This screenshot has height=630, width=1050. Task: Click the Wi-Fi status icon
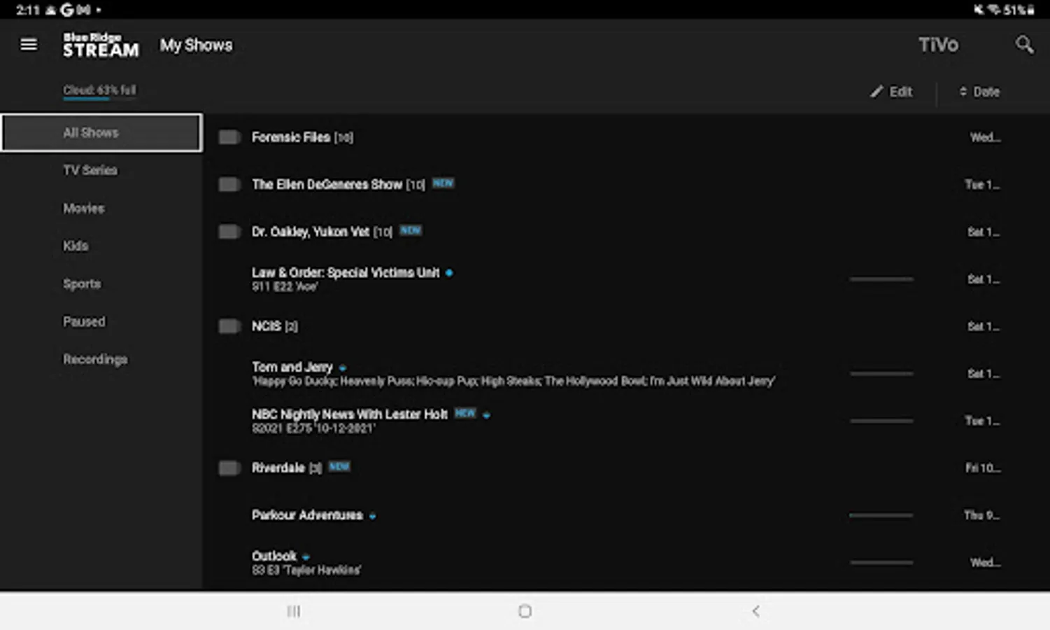(993, 10)
